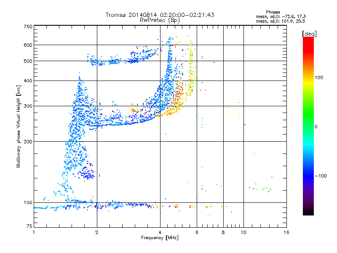The height and width of the screenshot is (253, 337).
Task: Click the '600' y-axis tick label
Action: 28,45
